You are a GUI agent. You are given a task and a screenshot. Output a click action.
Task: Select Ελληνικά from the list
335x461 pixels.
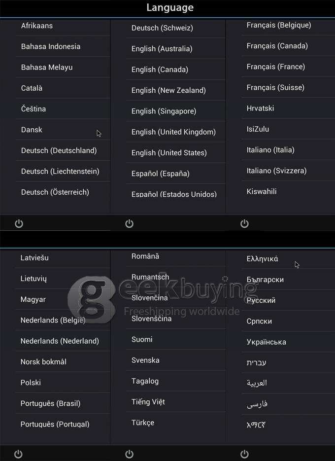(x=263, y=259)
